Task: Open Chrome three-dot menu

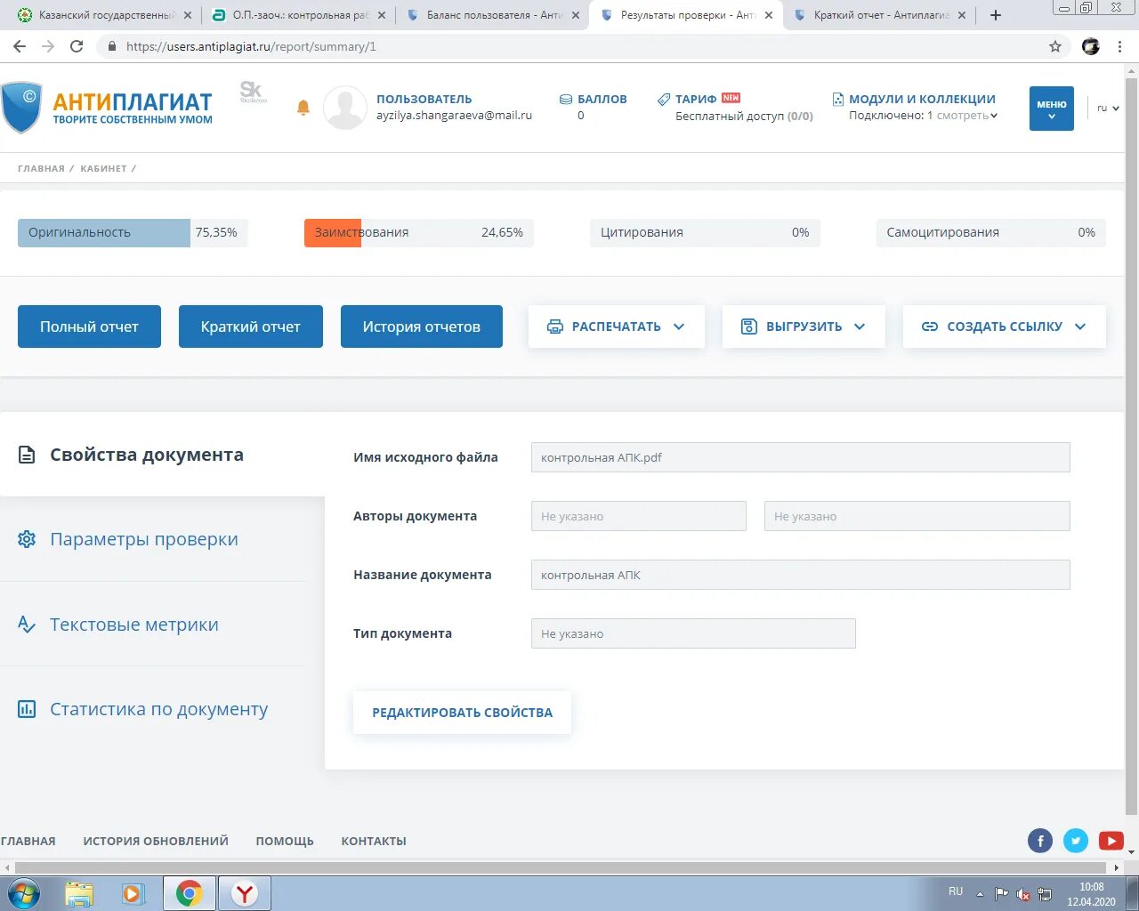Action: (1120, 46)
